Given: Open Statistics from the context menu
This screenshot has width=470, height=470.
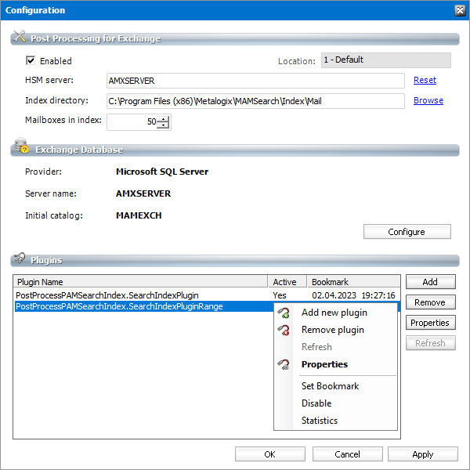Looking at the screenshot, I should [320, 421].
